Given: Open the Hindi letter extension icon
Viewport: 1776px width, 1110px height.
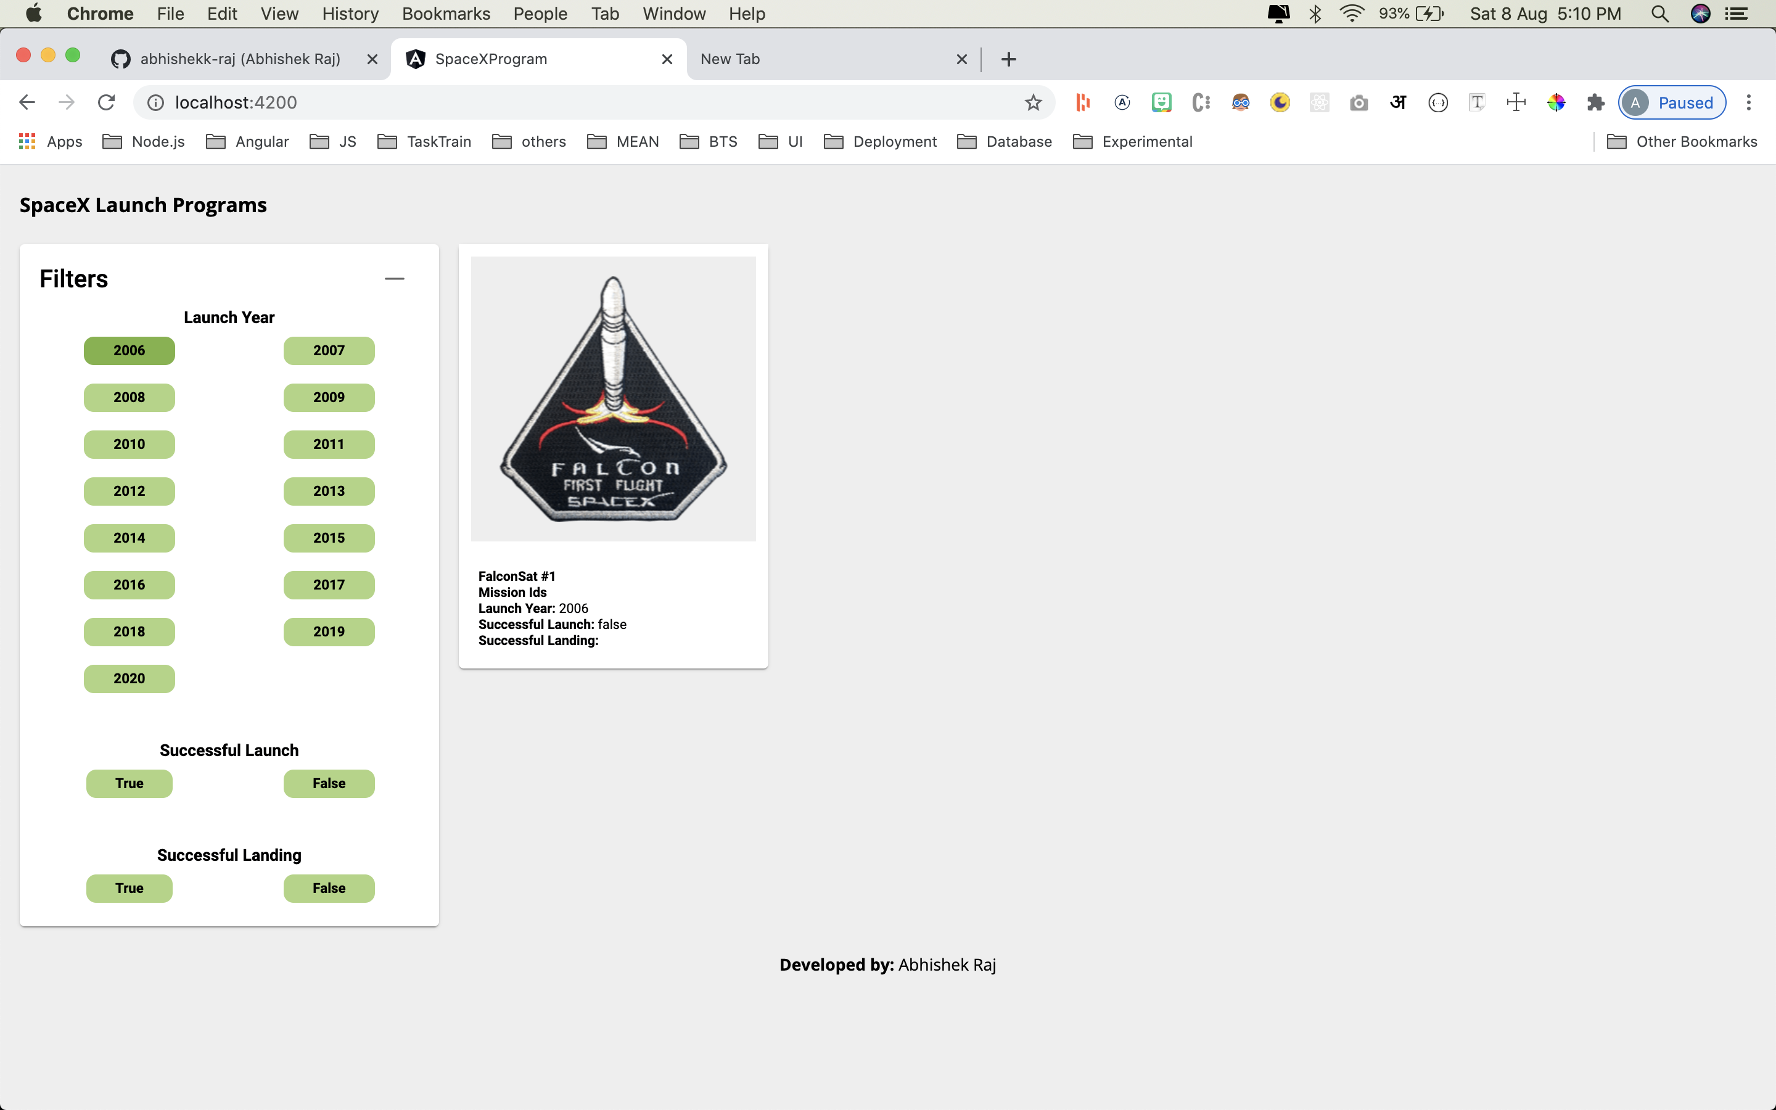Looking at the screenshot, I should tap(1399, 103).
